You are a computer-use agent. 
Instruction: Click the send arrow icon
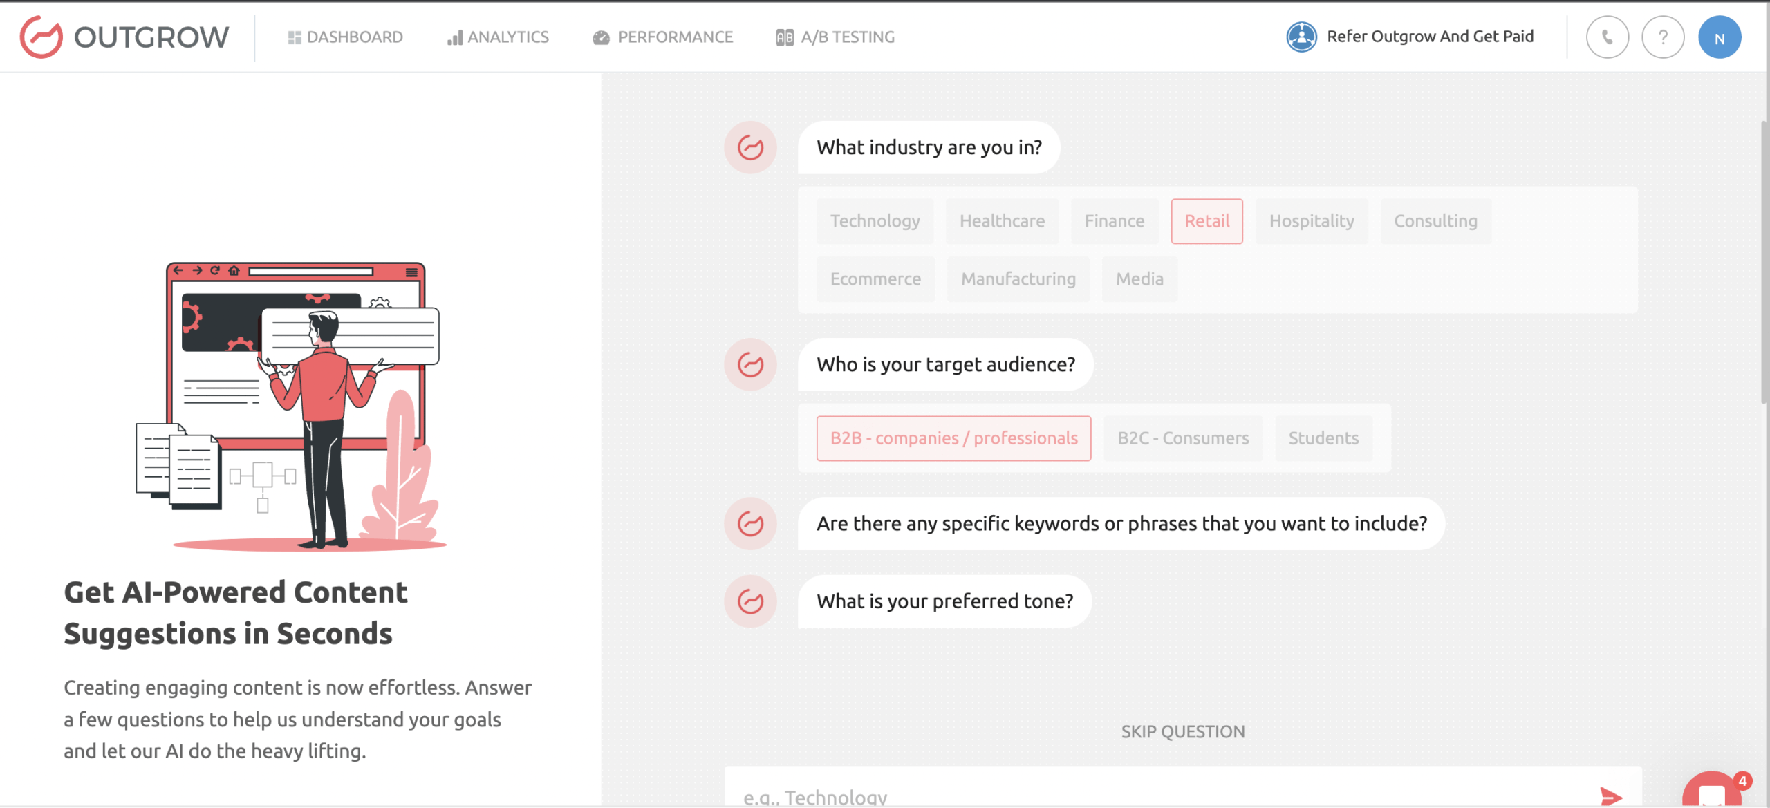(x=1610, y=796)
